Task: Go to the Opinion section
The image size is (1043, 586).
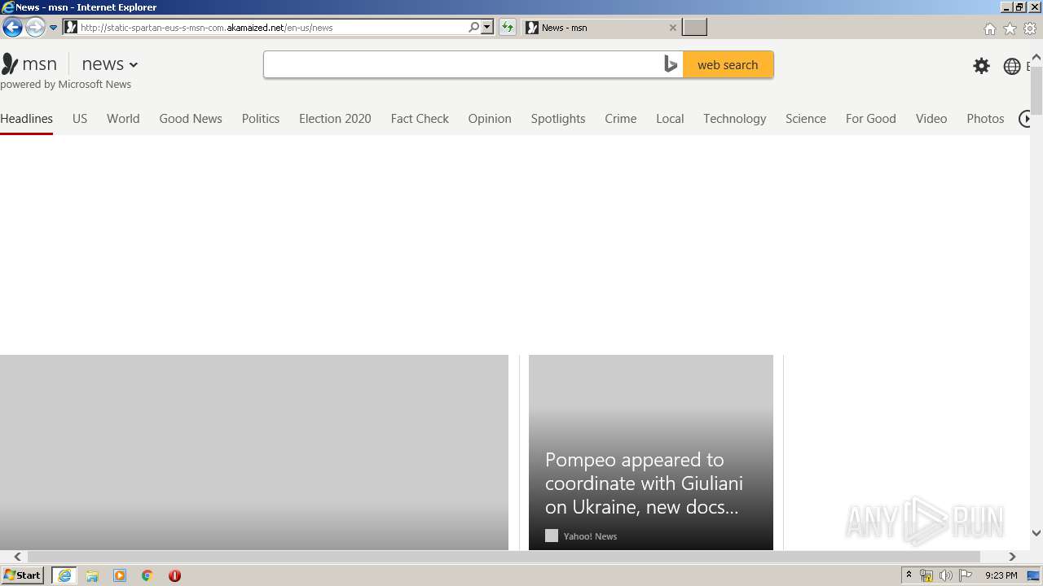Action: 490,119
